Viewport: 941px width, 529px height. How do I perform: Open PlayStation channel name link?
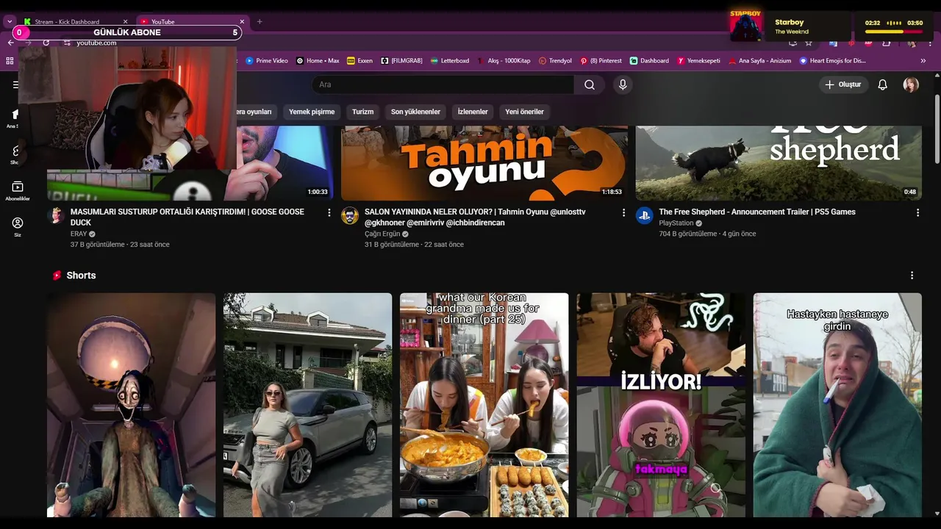tap(676, 223)
